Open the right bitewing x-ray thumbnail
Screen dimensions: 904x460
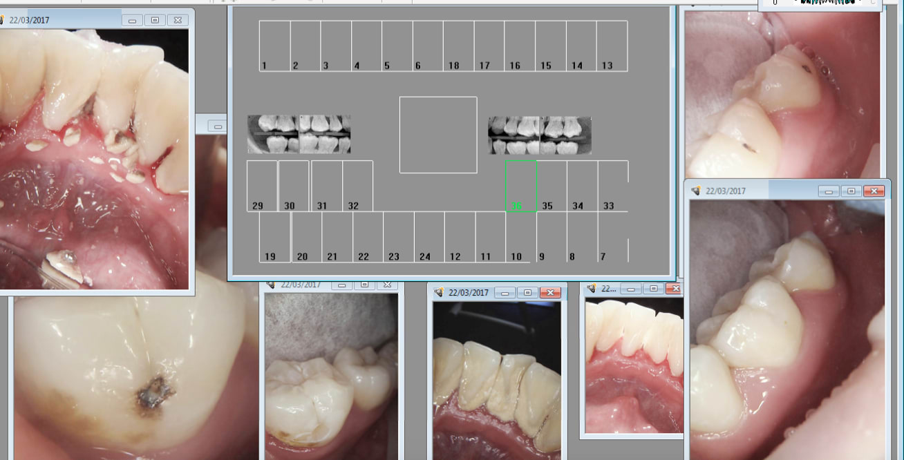pos(539,135)
